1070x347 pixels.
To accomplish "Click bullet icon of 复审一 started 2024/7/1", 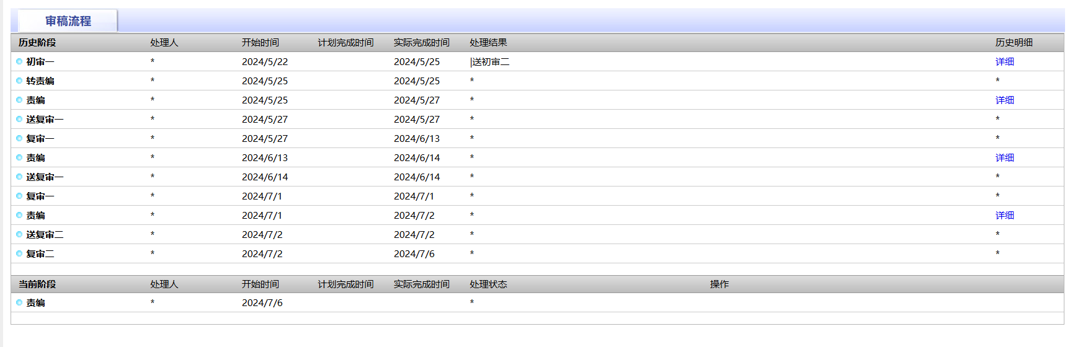I will (19, 196).
